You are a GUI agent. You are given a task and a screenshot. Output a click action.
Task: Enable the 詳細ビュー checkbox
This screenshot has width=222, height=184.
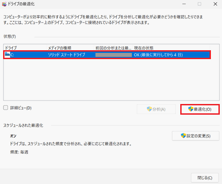tap(6, 108)
